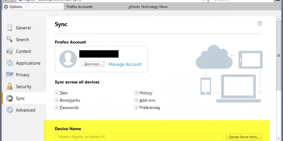283x141 pixels.
Task: Click the Search magnifier icon
Action: pos(9,39)
